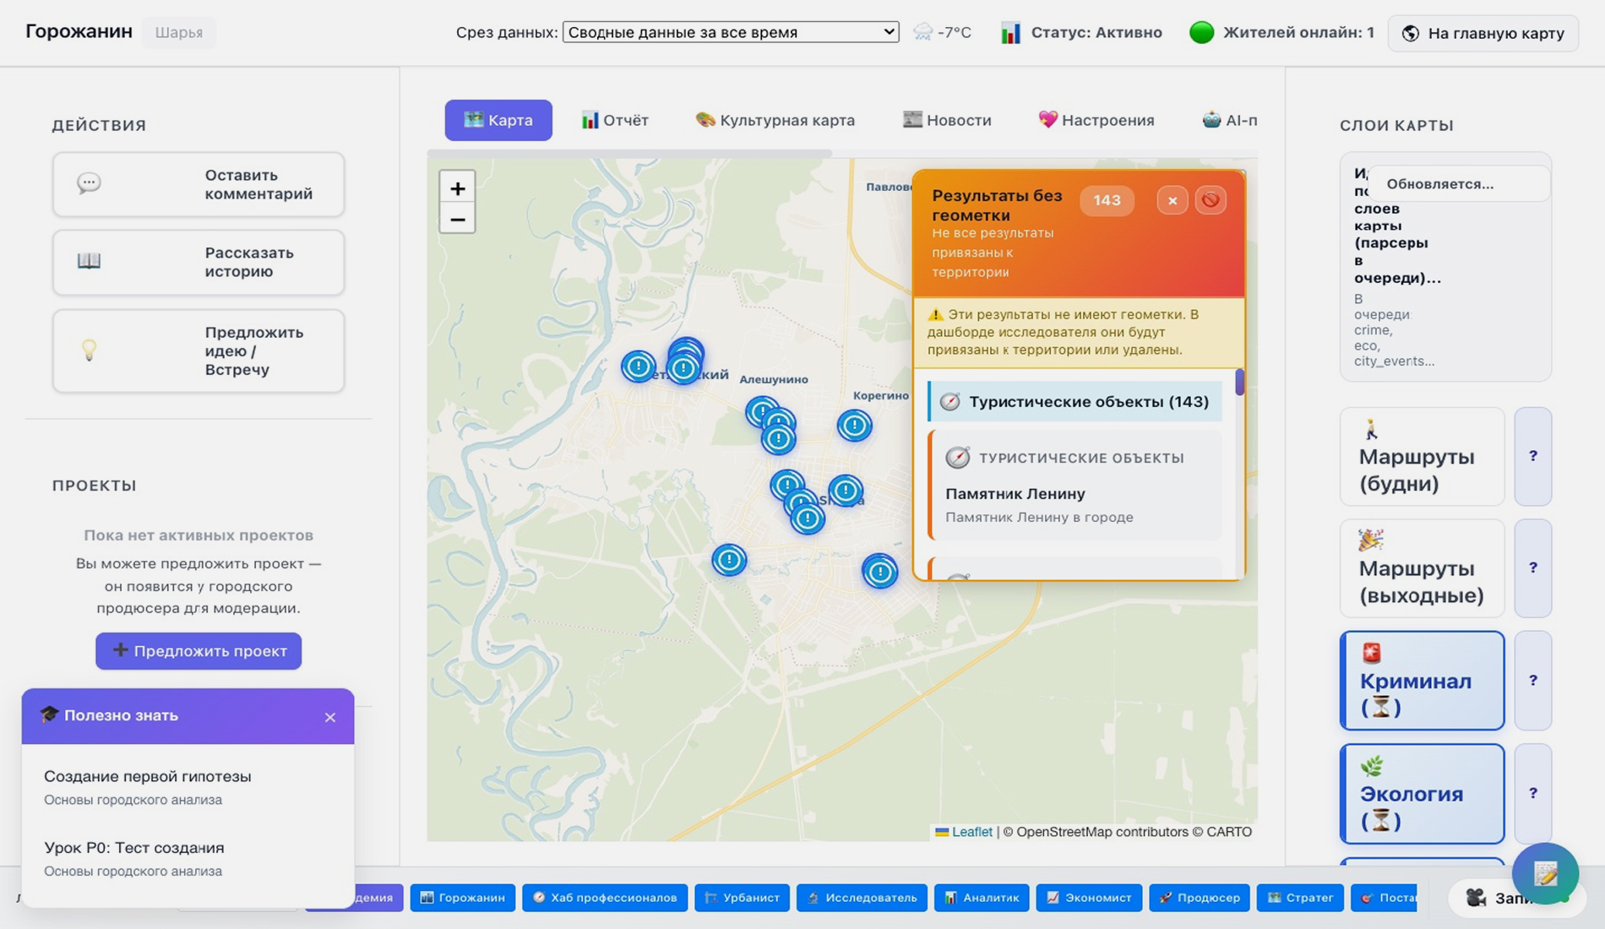Image resolution: width=1605 pixels, height=929 pixels.
Task: Open help for Маршруты (будни) layer
Action: pyautogui.click(x=1532, y=456)
